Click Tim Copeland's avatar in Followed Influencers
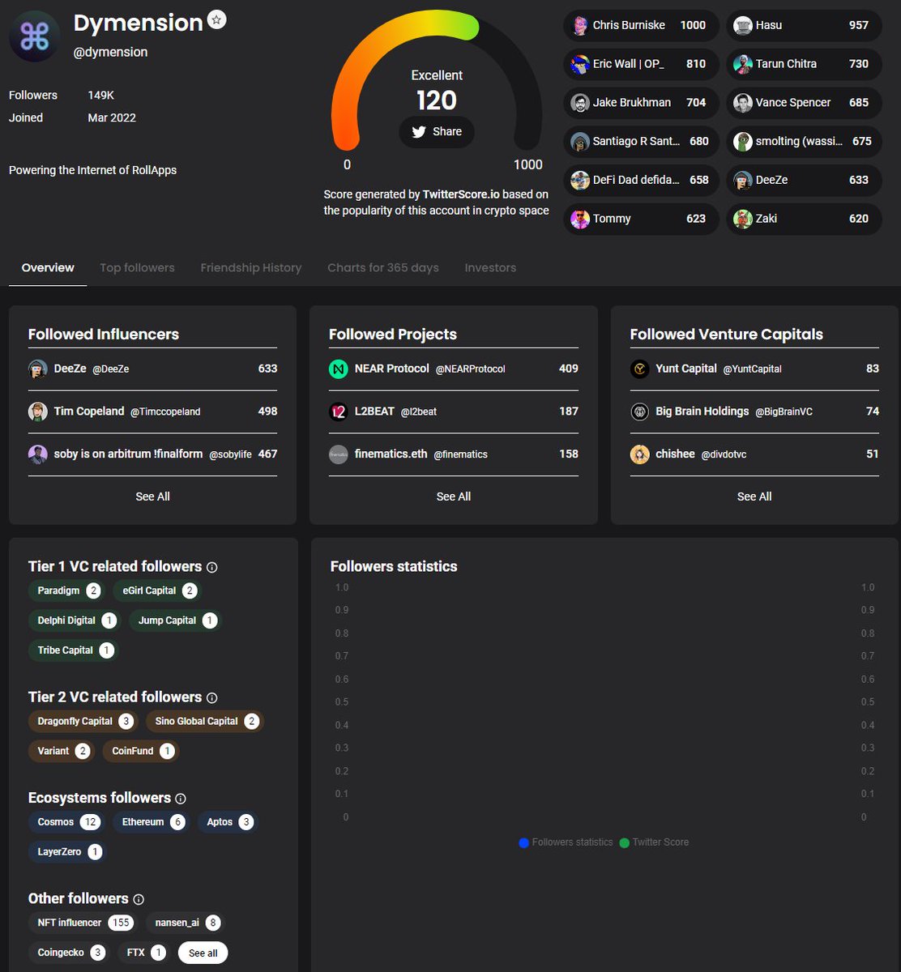901x972 pixels. click(x=38, y=411)
